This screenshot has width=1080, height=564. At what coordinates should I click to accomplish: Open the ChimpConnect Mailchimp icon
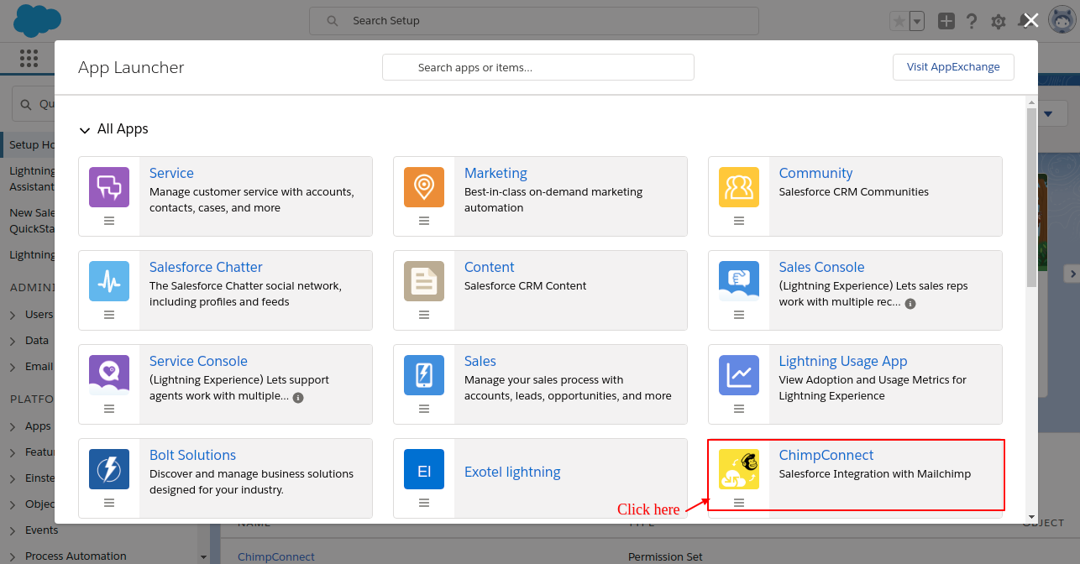click(738, 469)
